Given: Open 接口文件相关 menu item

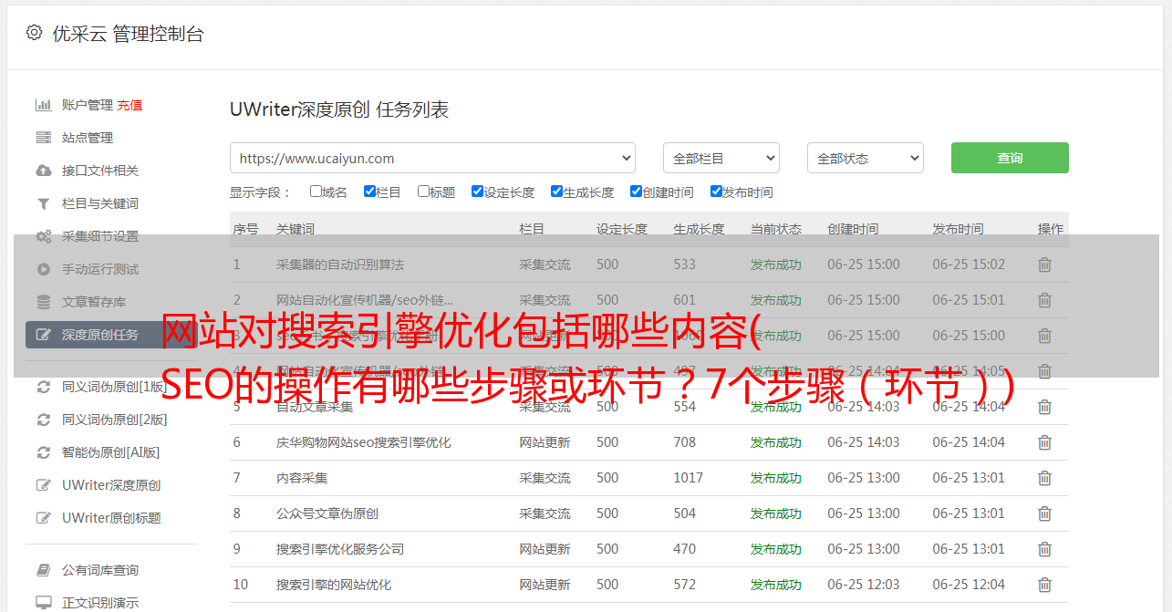Looking at the screenshot, I should pyautogui.click(x=100, y=171).
